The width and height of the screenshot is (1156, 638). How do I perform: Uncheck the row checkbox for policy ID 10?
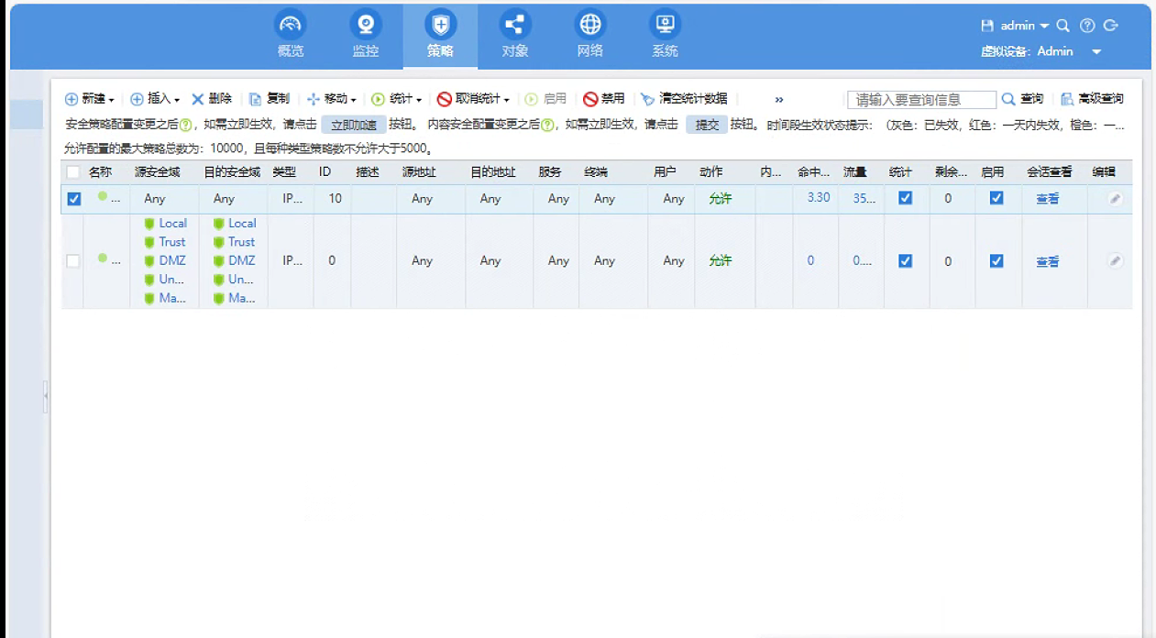[74, 199]
